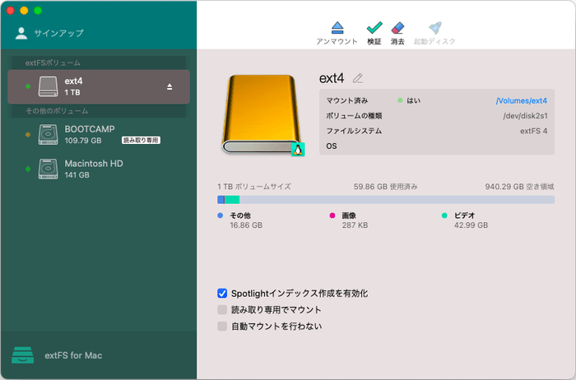The height and width of the screenshot is (380, 576).
Task: Click the green status dot beside ext4
Action: 28,86
